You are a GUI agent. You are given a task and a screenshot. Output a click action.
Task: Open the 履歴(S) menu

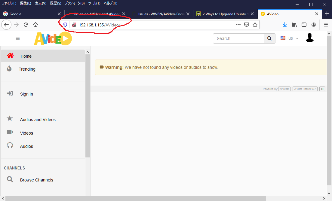coord(55,3)
